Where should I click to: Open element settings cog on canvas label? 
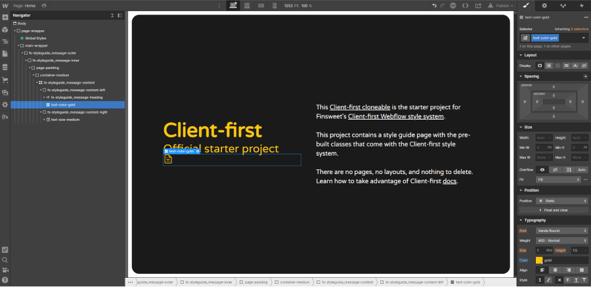pyautogui.click(x=198, y=151)
